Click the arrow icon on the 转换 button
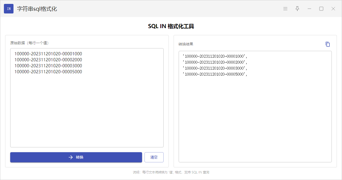The height and width of the screenshot is (180, 342). (x=71, y=157)
